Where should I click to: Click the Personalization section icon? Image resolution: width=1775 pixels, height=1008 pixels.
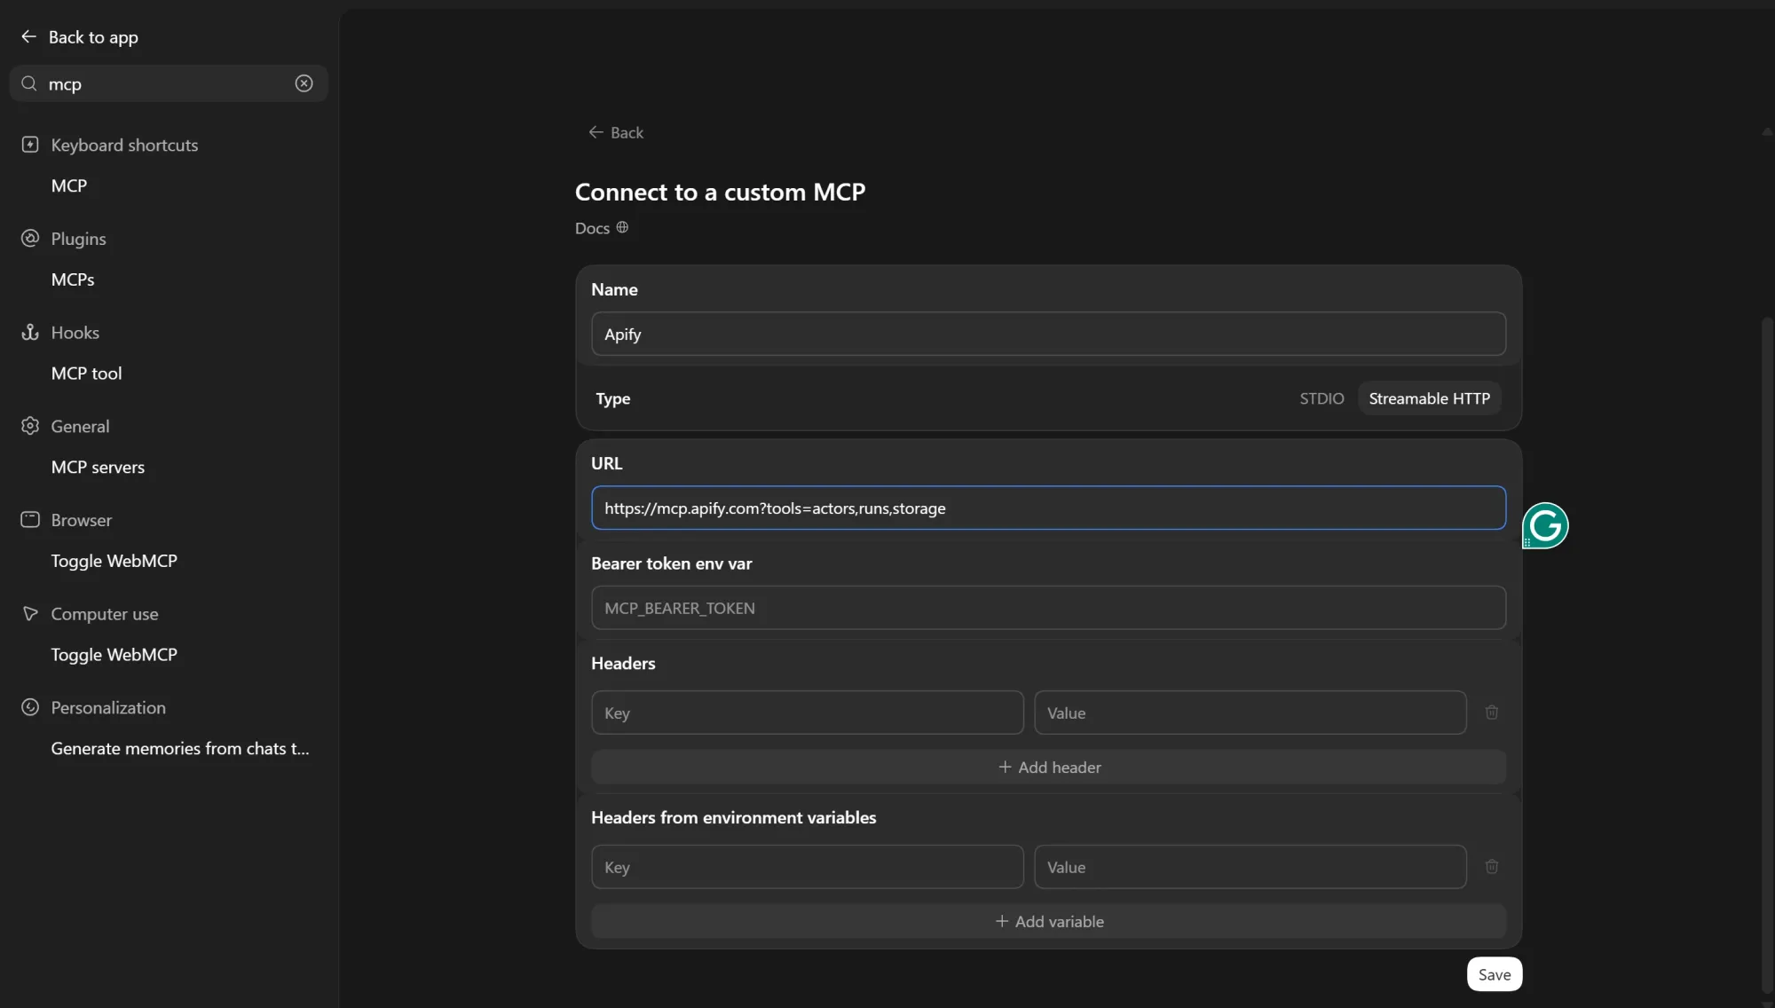tap(30, 707)
